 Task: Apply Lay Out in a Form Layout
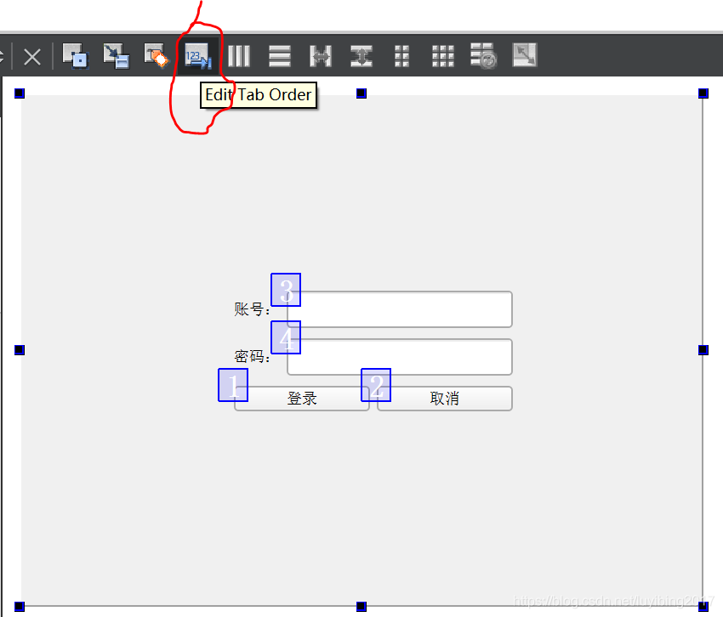coord(402,56)
